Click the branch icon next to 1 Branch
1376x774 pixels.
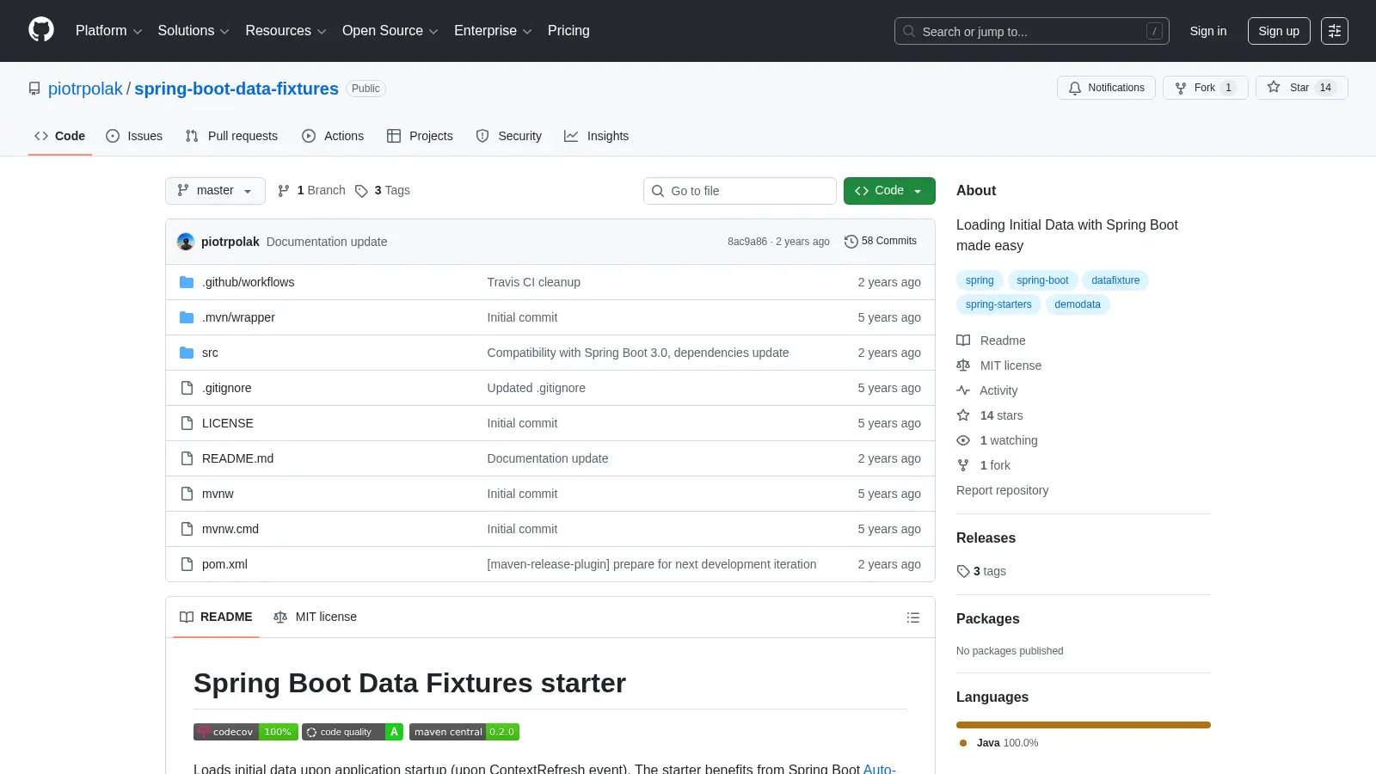[284, 191]
